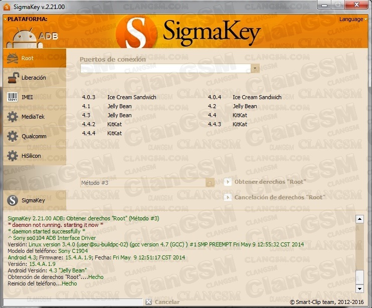
Task: Open the Root tab label
Action: point(27,58)
